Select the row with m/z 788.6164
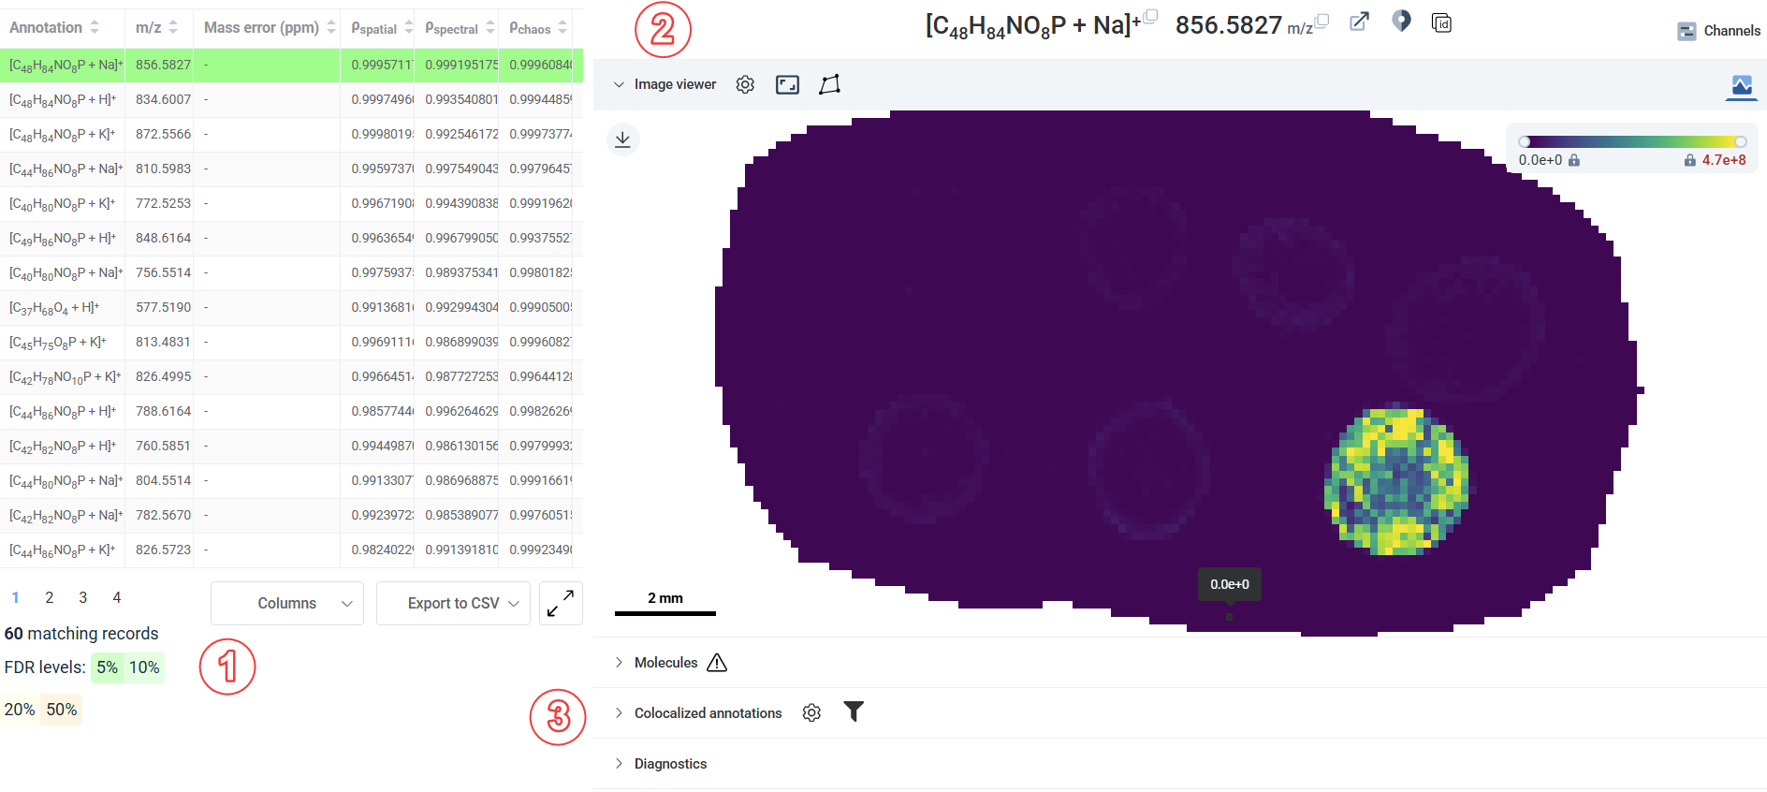 291,411
